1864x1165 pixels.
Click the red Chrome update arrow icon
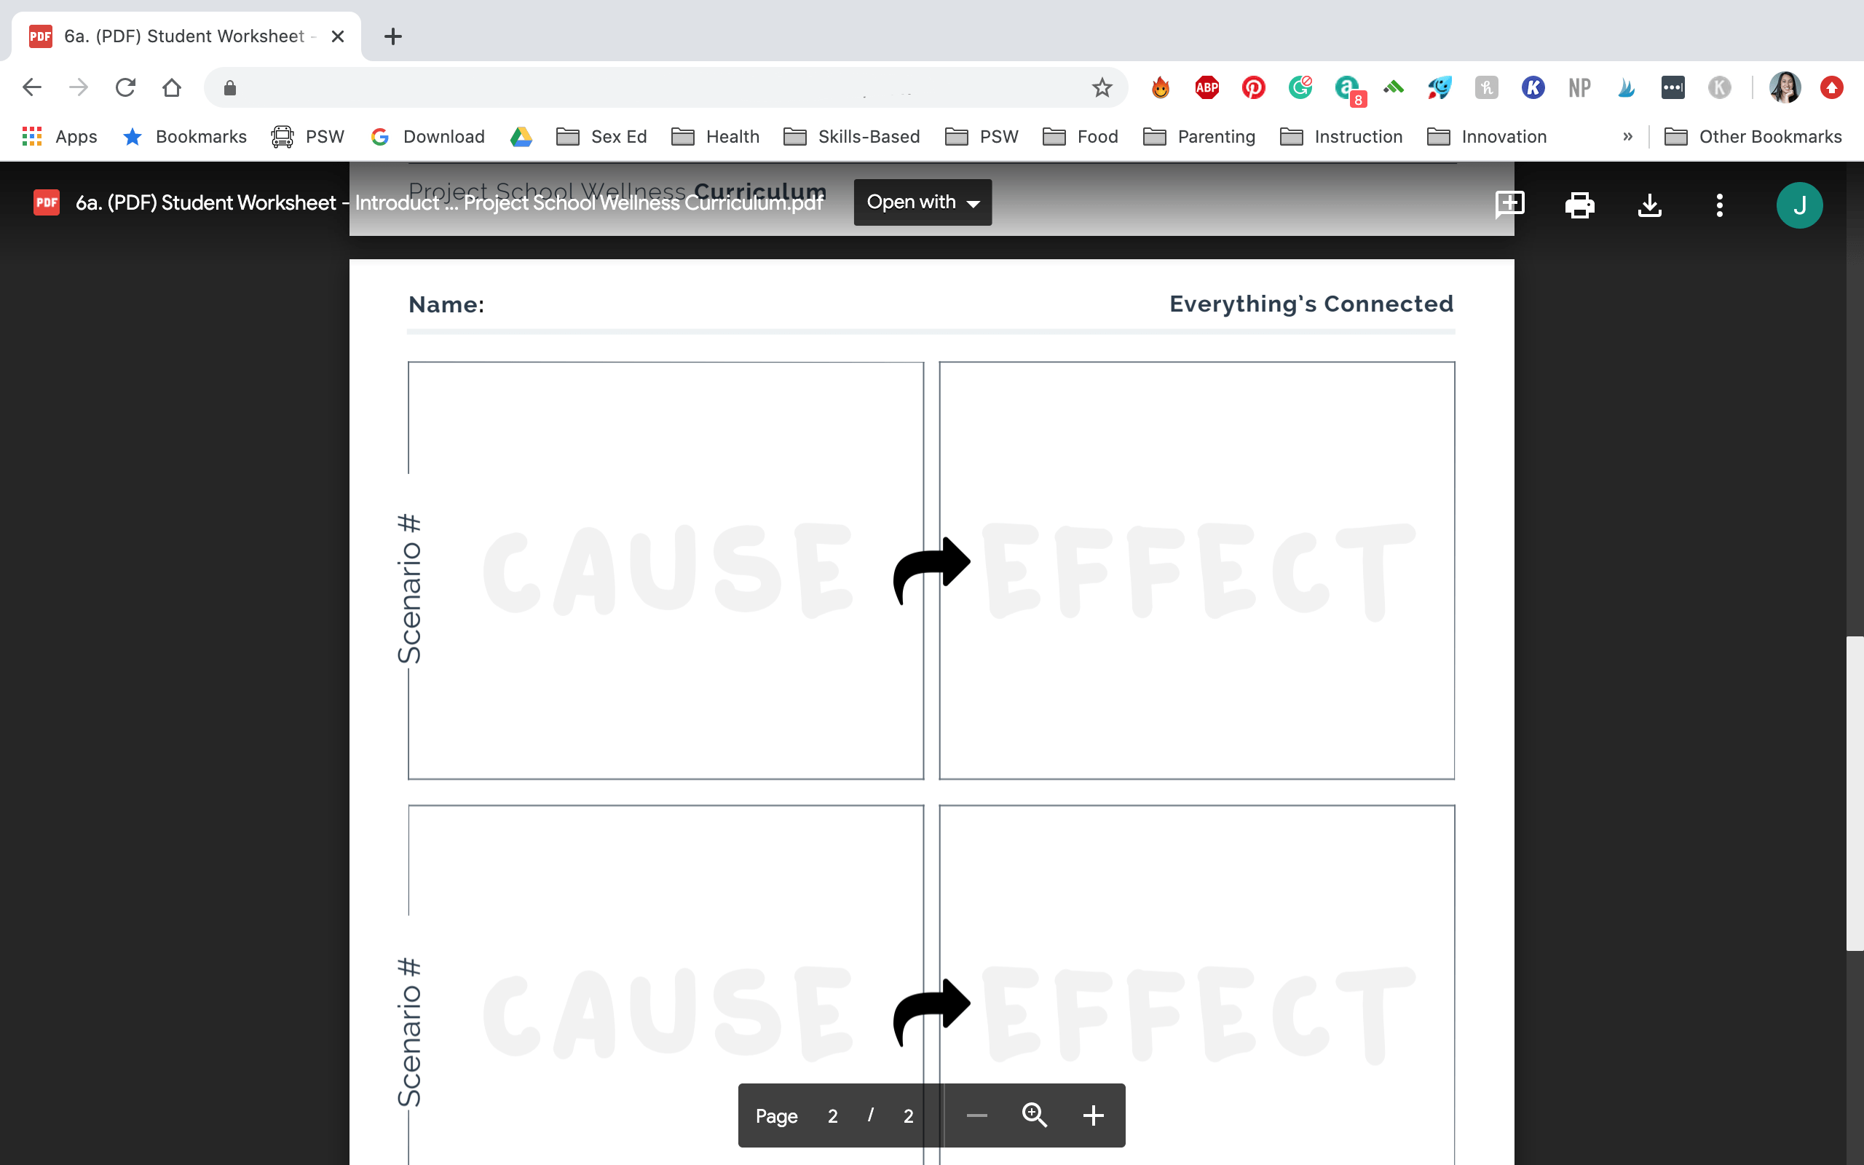(x=1832, y=88)
